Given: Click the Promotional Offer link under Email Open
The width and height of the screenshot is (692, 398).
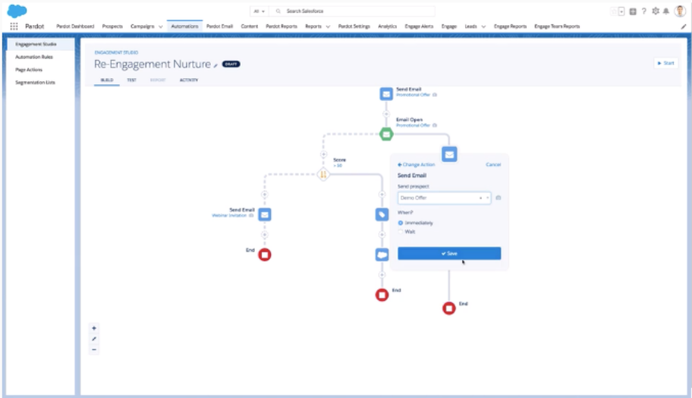Looking at the screenshot, I should tap(413, 126).
